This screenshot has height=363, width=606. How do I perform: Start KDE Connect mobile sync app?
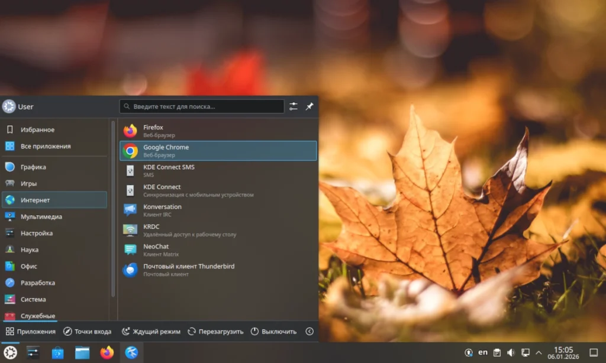click(218, 190)
